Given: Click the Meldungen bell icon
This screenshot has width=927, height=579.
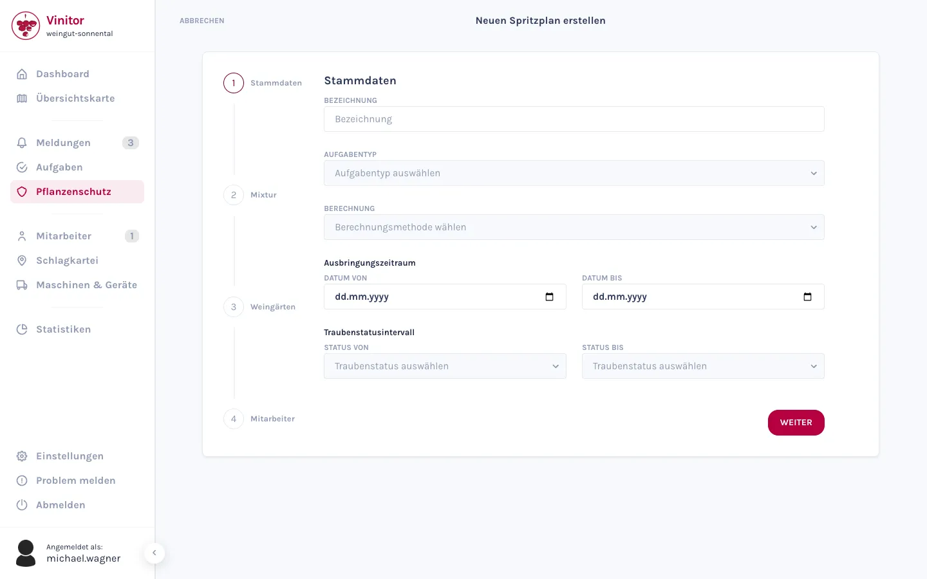Looking at the screenshot, I should tap(22, 143).
